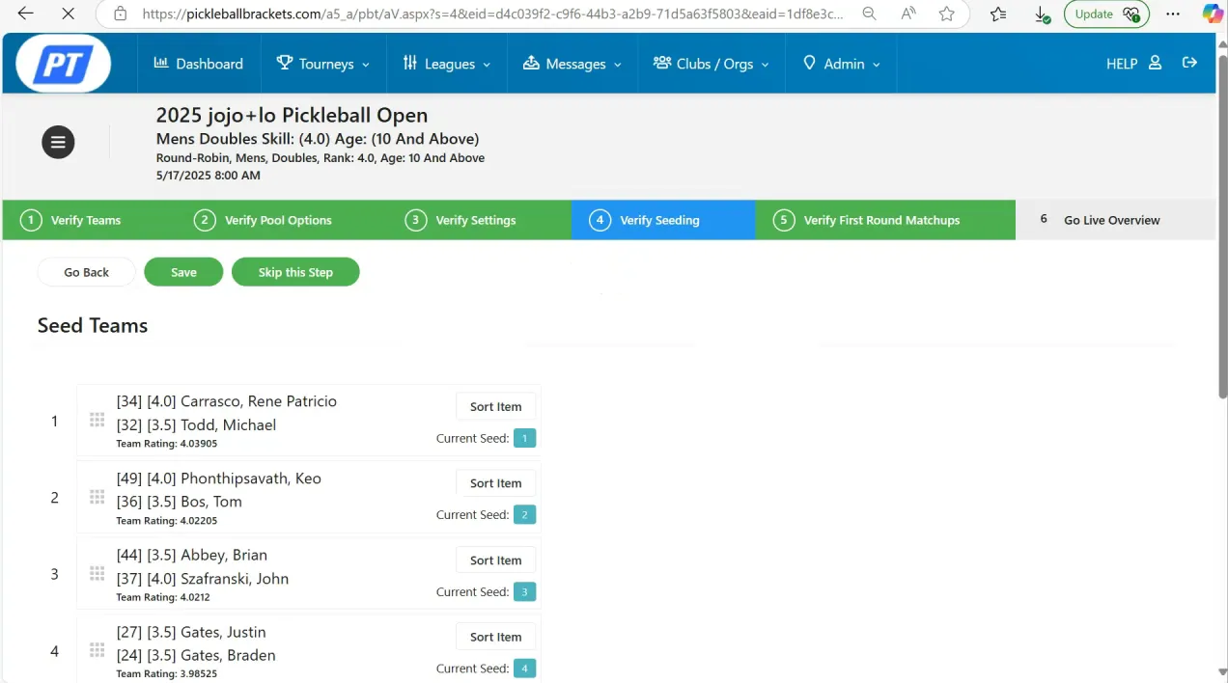Expand the Clubs / Orgs dropdown menu
The height and width of the screenshot is (683, 1228).
click(x=711, y=64)
